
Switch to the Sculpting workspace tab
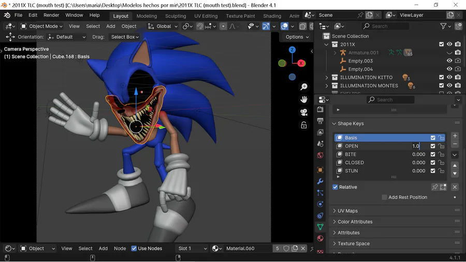(x=176, y=16)
